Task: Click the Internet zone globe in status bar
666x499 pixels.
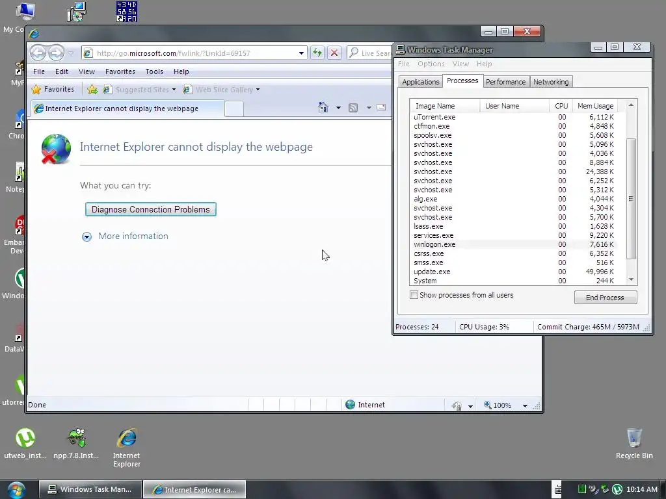Action: pyautogui.click(x=351, y=405)
